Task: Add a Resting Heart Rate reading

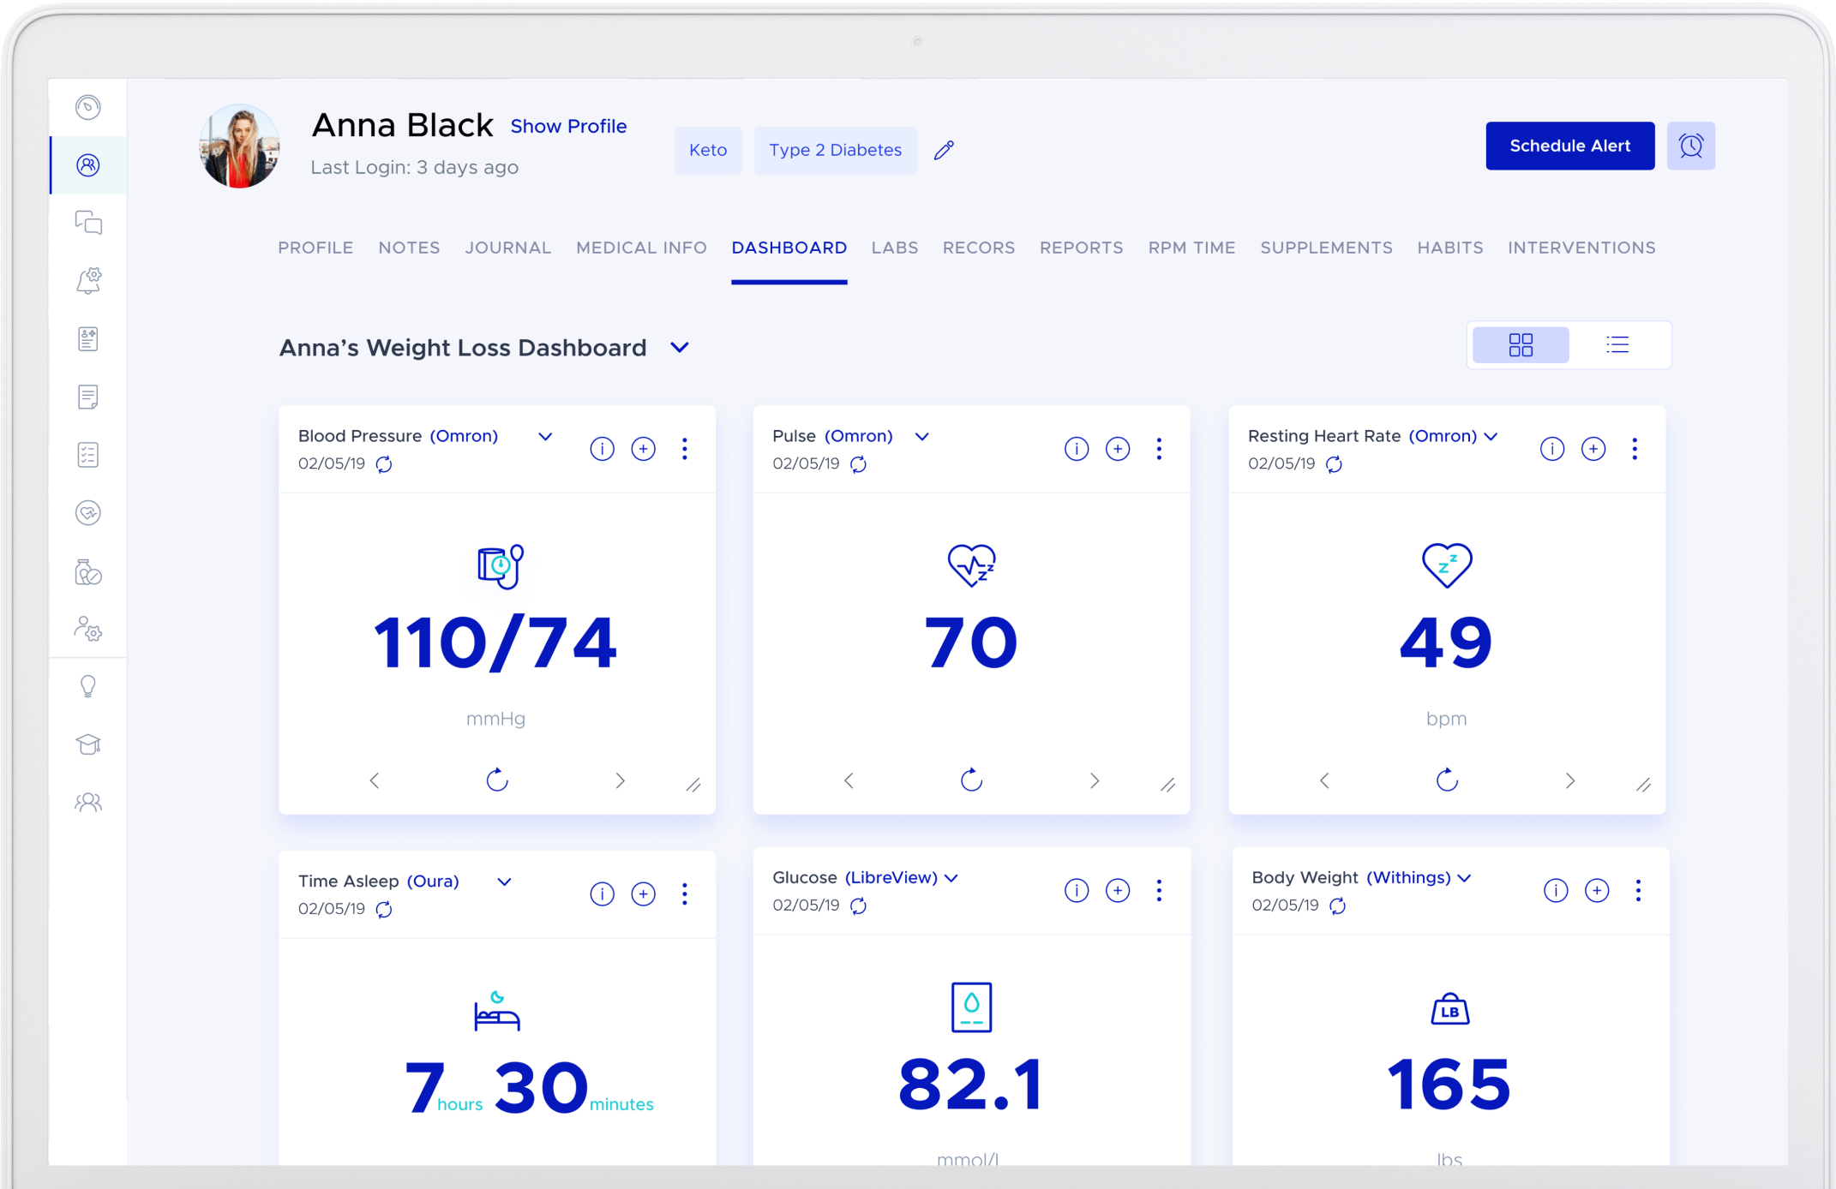Action: point(1593,449)
